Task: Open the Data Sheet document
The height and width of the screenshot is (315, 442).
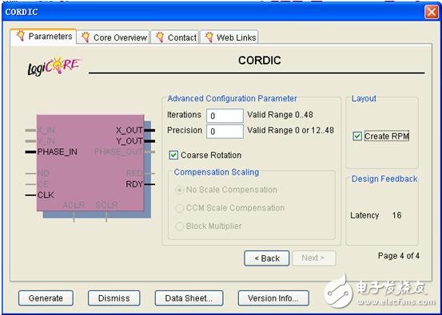Action: coord(189,298)
